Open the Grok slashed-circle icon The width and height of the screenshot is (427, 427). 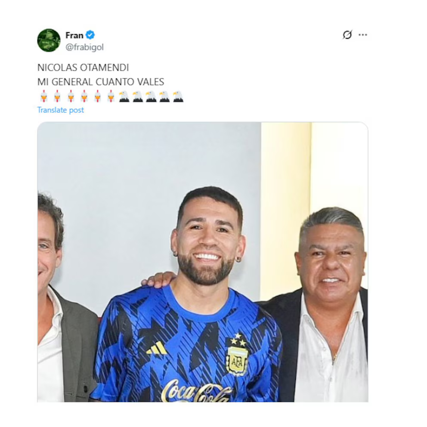347,35
